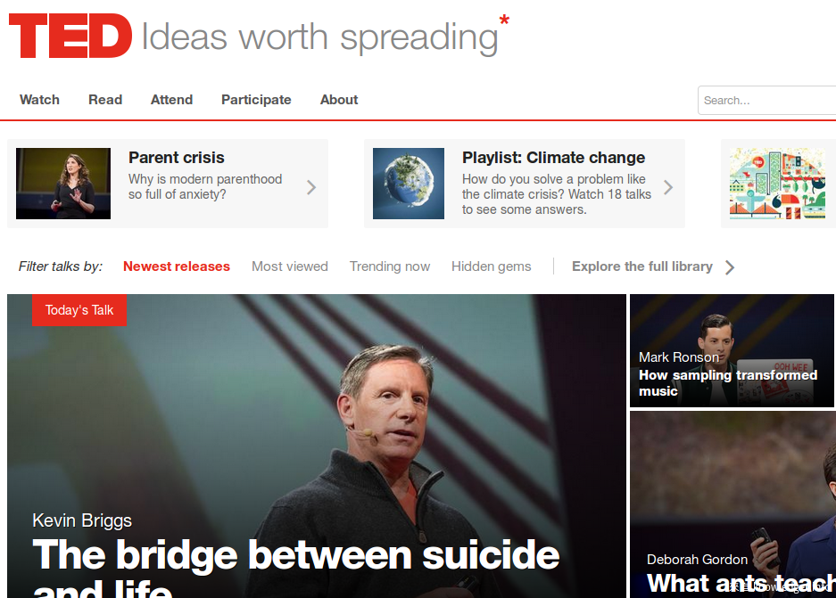Open the Parent crisis chevron arrow
Viewport: 836px width, 598px height.
coord(311,187)
